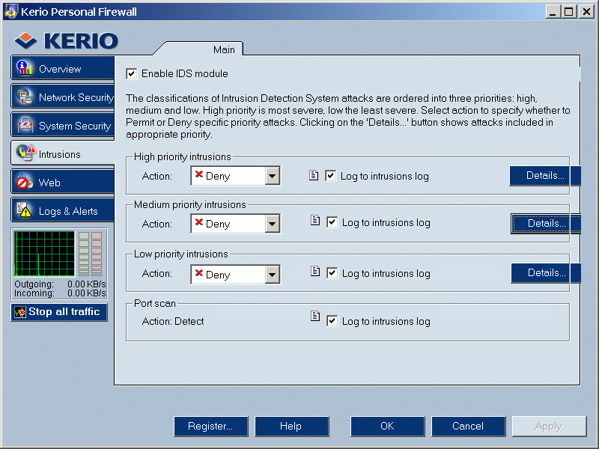
Task: Click the Stop all traffic button
Action: pyautogui.click(x=59, y=312)
